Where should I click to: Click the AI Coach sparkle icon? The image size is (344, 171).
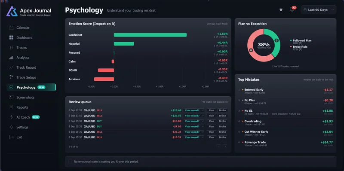(x=12, y=117)
